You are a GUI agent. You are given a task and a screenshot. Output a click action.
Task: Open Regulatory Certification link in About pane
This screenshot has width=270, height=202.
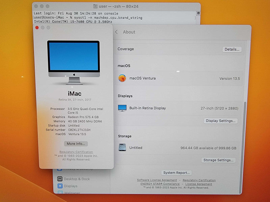coord(199,180)
